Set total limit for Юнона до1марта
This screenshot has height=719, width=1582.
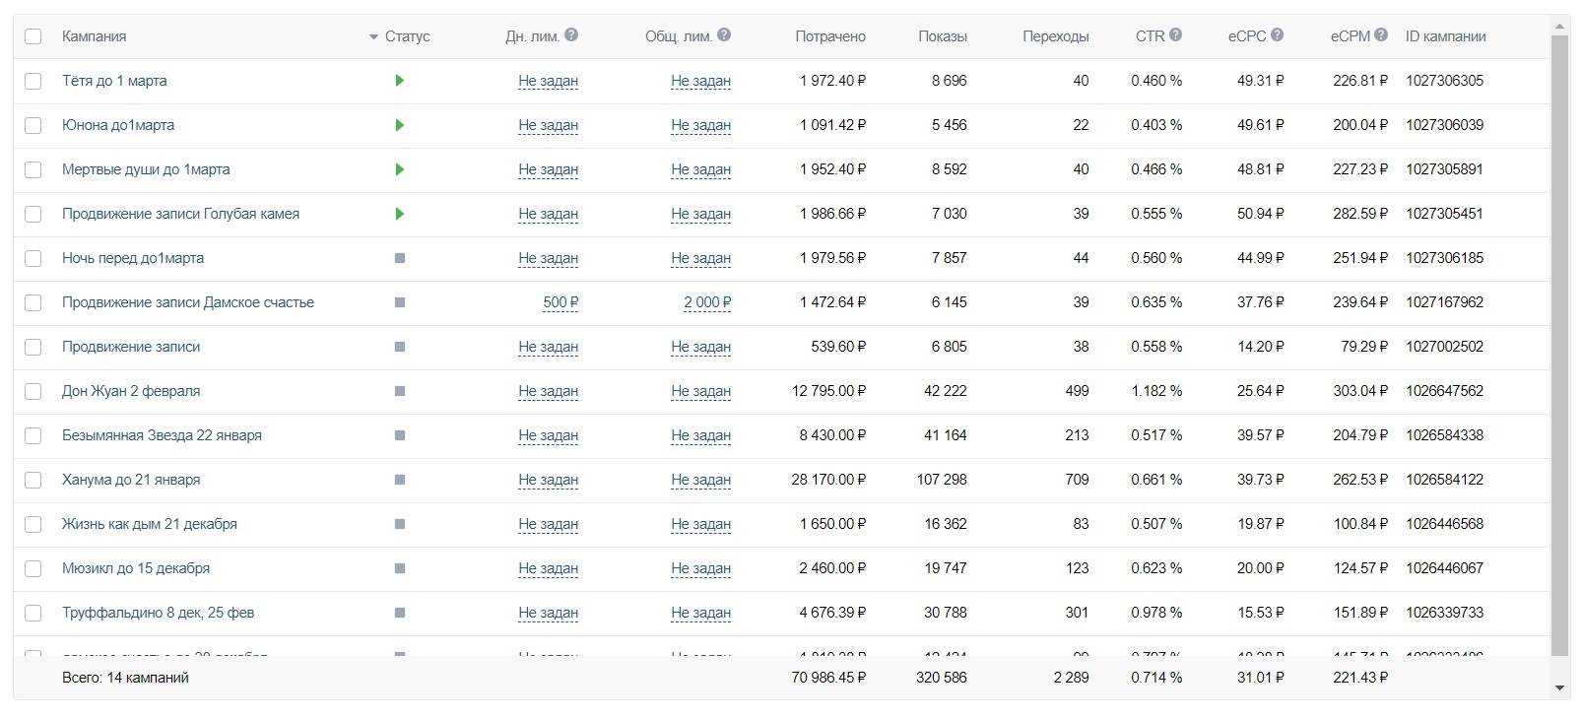point(701,125)
